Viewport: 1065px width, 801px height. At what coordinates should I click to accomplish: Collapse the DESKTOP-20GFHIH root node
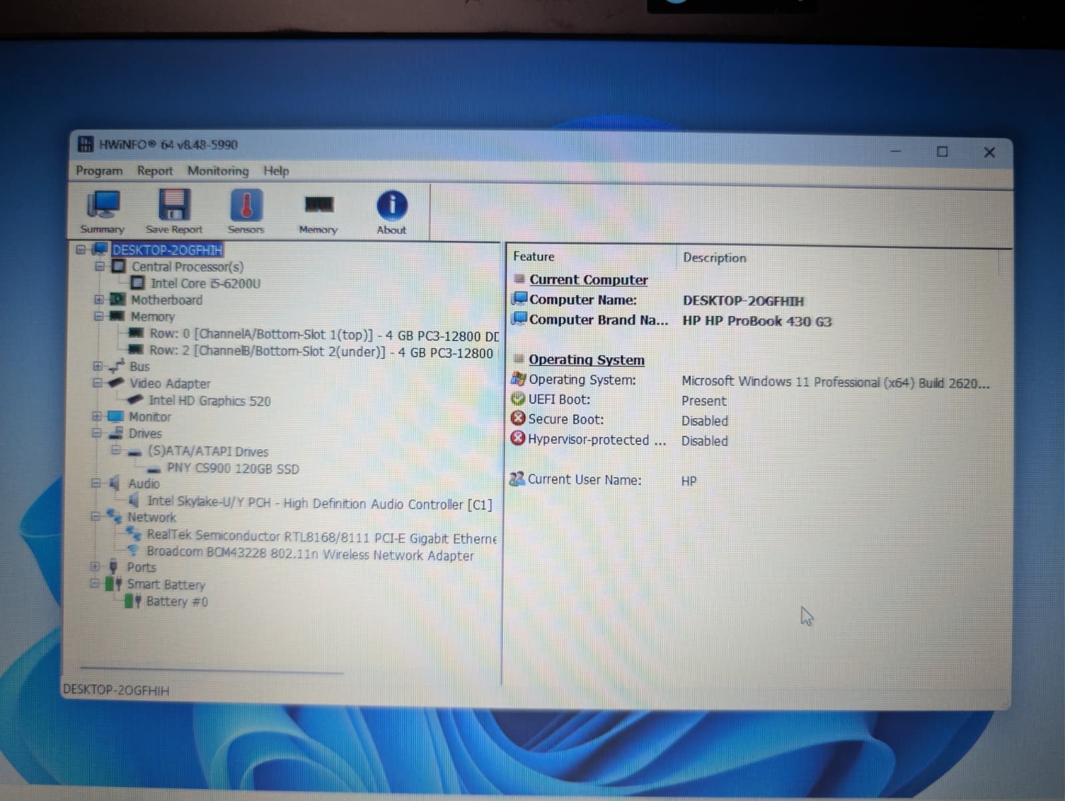81,249
